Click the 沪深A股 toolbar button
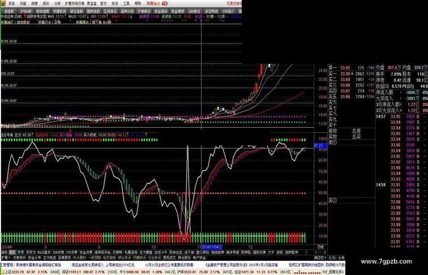This screenshot has width=428, height=275. pyautogui.click(x=26, y=11)
